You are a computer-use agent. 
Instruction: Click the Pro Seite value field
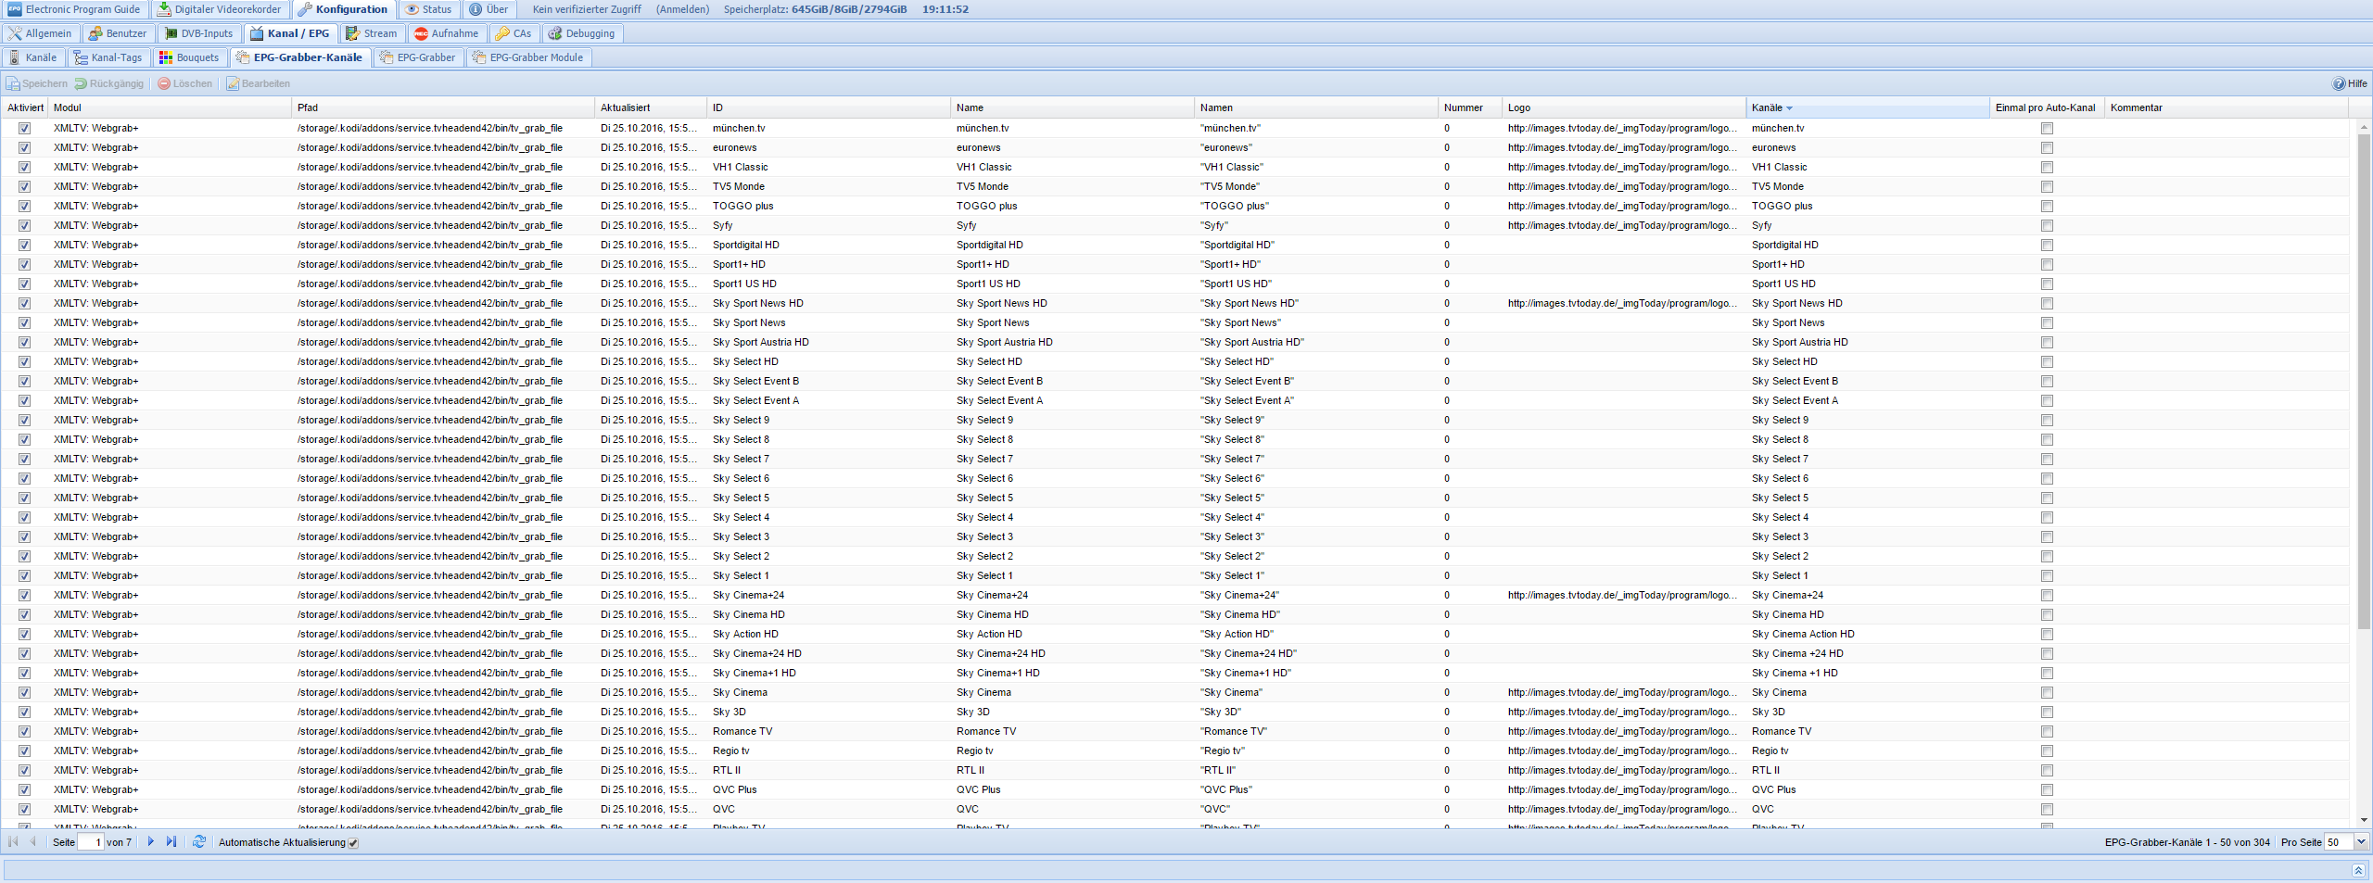tap(2339, 841)
